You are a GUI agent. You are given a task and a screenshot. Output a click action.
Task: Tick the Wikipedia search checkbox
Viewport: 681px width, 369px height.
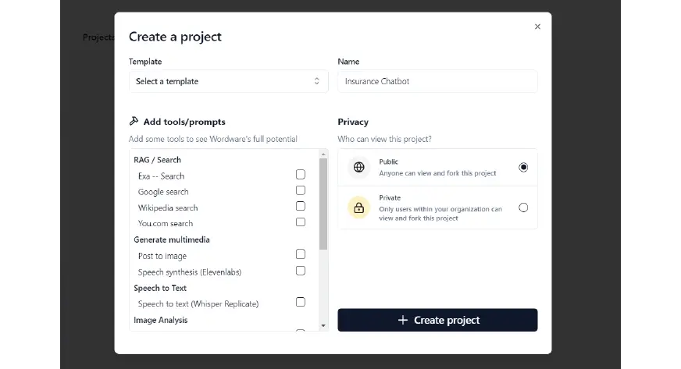point(301,206)
